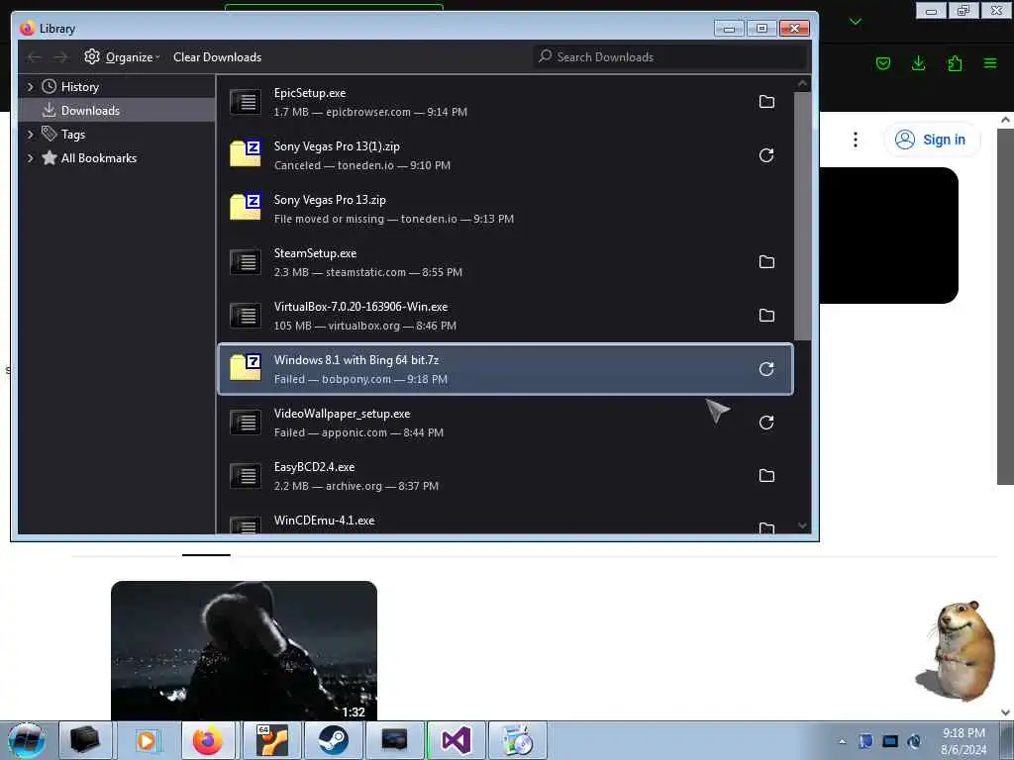Click downloads list scroll down arrow
The width and height of the screenshot is (1014, 760).
coord(802,525)
